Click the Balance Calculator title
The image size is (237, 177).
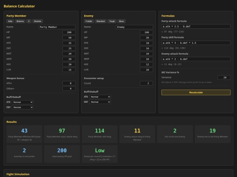coord(19,6)
